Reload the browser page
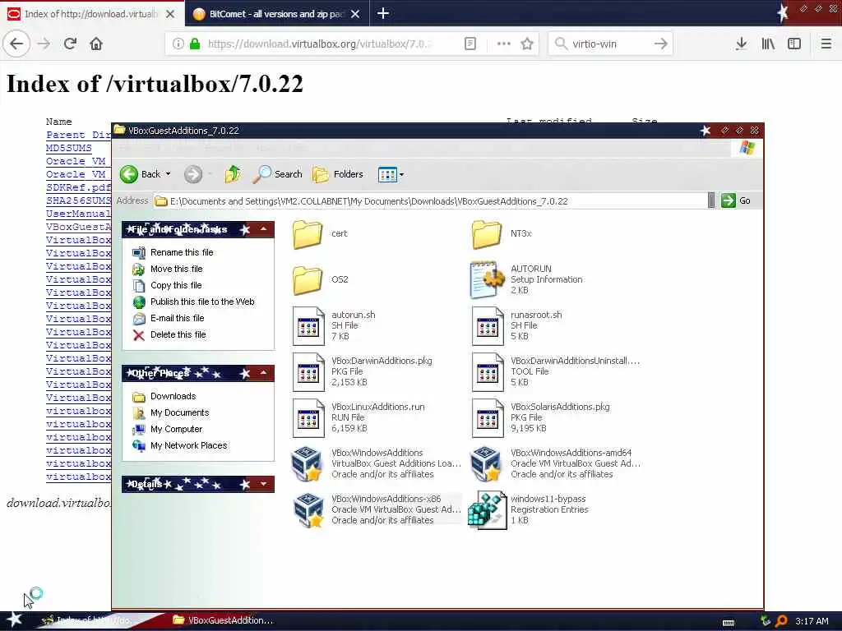 (71, 44)
